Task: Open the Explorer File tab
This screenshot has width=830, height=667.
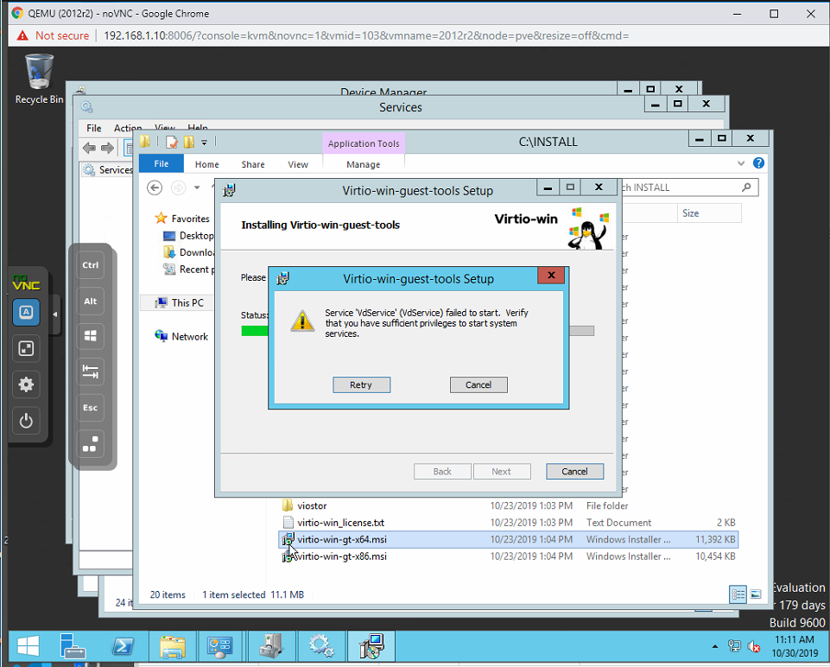Action: [x=162, y=164]
